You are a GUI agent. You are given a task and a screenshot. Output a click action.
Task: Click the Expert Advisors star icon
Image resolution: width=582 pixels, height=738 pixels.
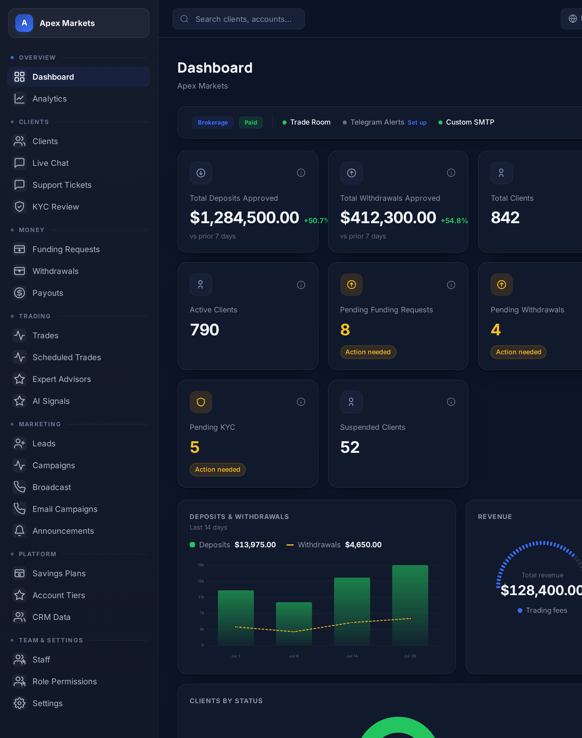19,379
